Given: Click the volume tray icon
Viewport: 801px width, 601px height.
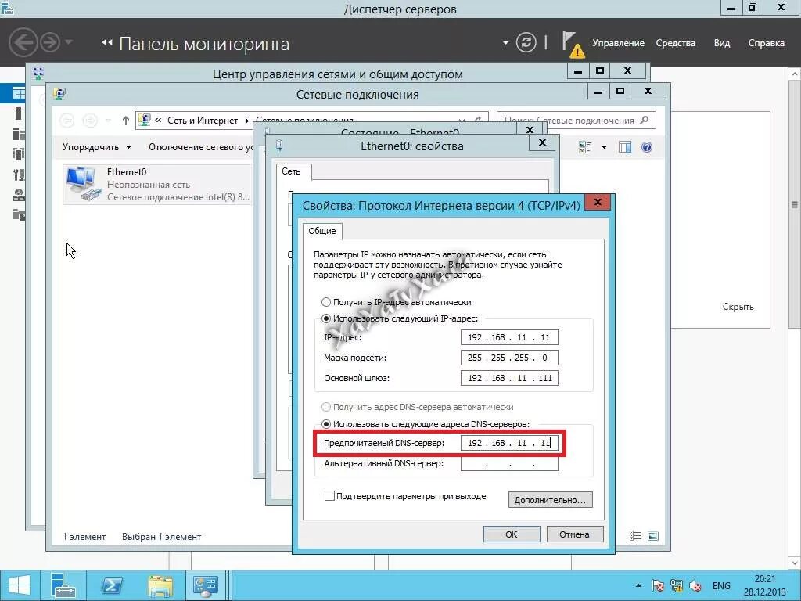Looking at the screenshot, I should click(x=695, y=585).
